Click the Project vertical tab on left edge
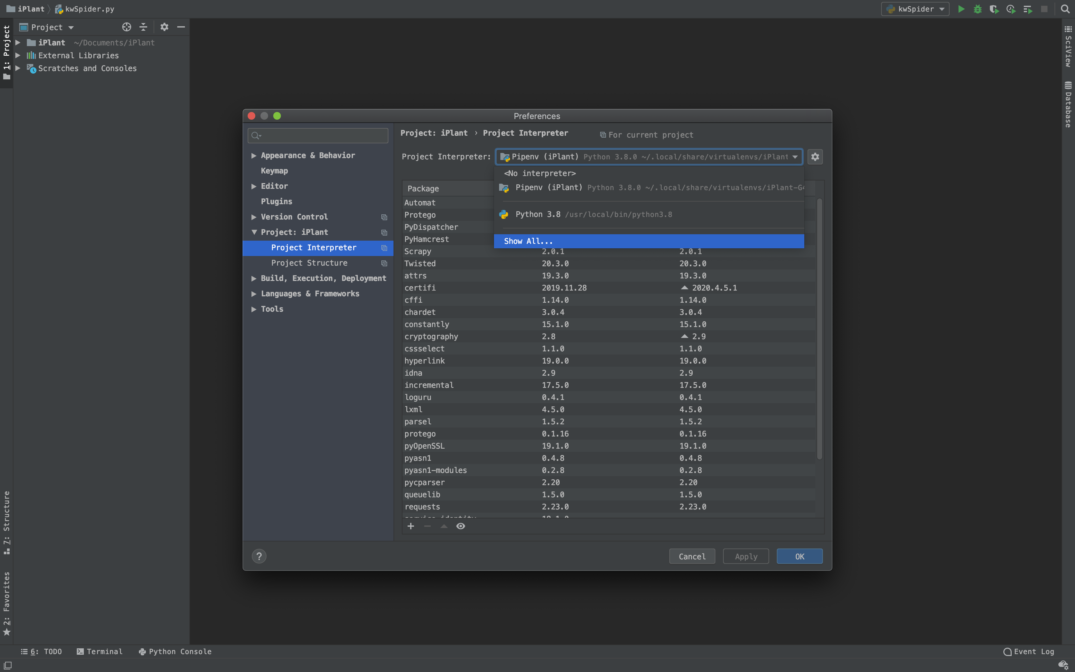 7,52
